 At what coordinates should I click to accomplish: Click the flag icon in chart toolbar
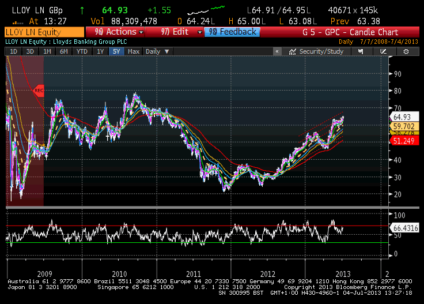[361, 51]
